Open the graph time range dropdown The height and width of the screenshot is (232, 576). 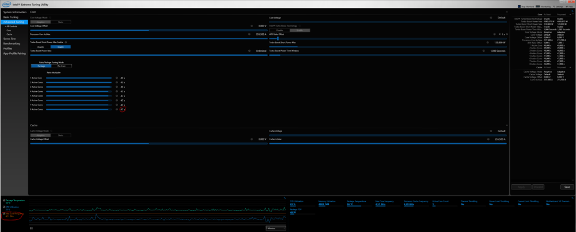click(275, 228)
